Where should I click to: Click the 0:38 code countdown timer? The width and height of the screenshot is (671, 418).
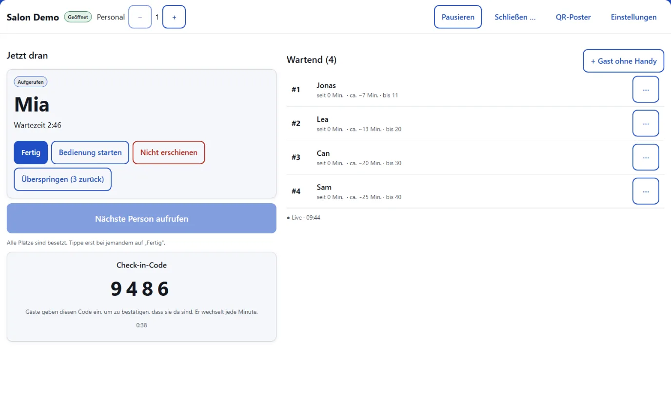click(141, 325)
